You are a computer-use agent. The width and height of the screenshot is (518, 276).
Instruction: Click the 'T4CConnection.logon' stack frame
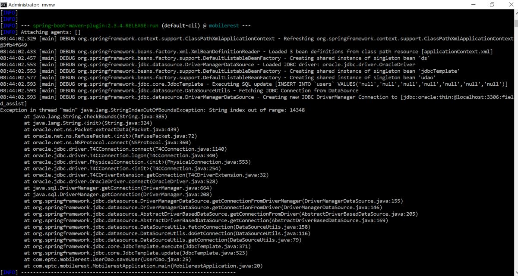121,155
